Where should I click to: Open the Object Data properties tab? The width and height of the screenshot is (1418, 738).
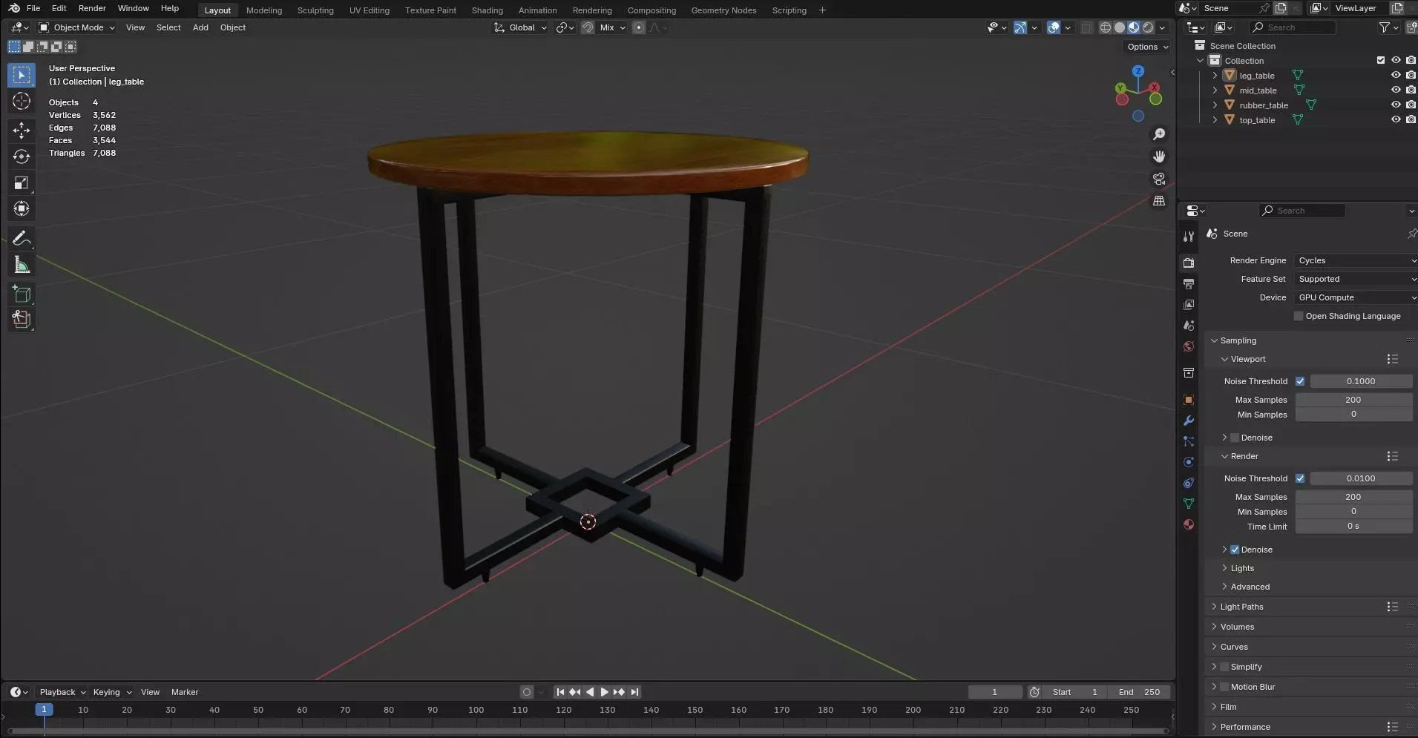pos(1189,504)
